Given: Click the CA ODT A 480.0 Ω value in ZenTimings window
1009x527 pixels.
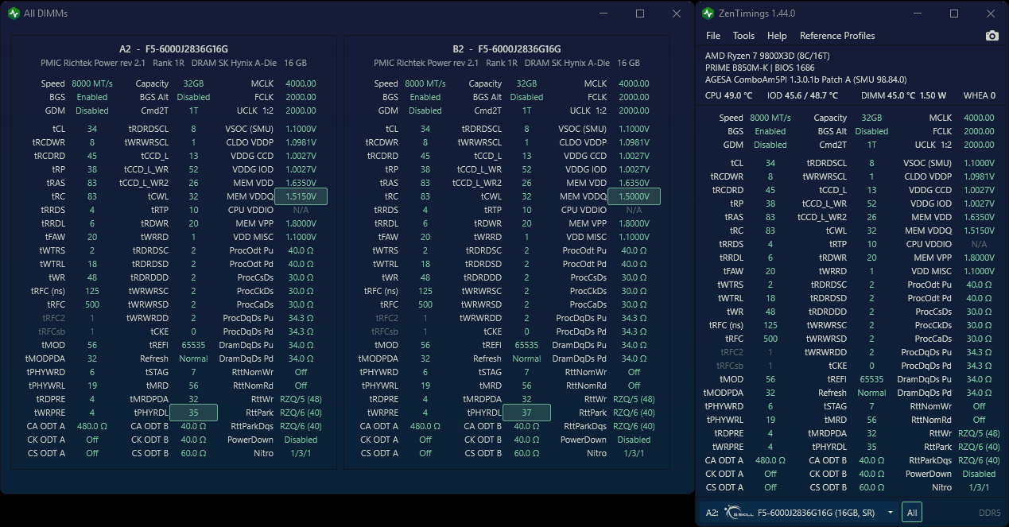Looking at the screenshot, I should (770, 460).
